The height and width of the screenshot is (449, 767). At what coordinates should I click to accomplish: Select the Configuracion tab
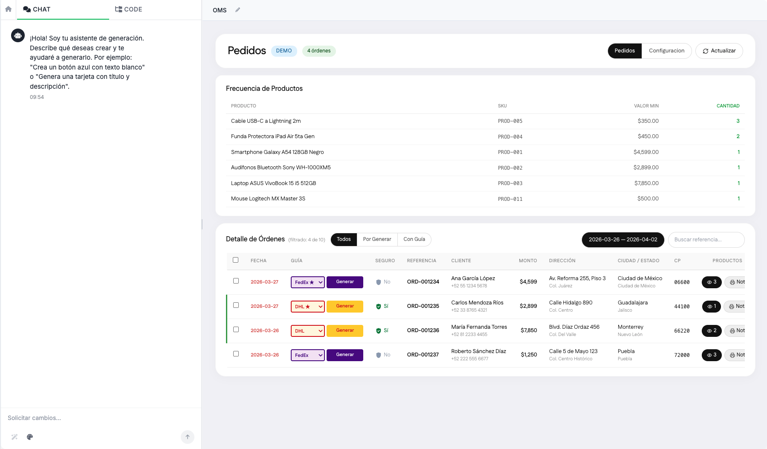point(666,51)
